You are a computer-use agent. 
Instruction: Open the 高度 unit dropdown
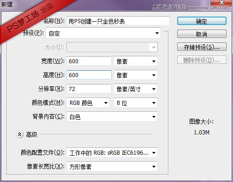136,75
